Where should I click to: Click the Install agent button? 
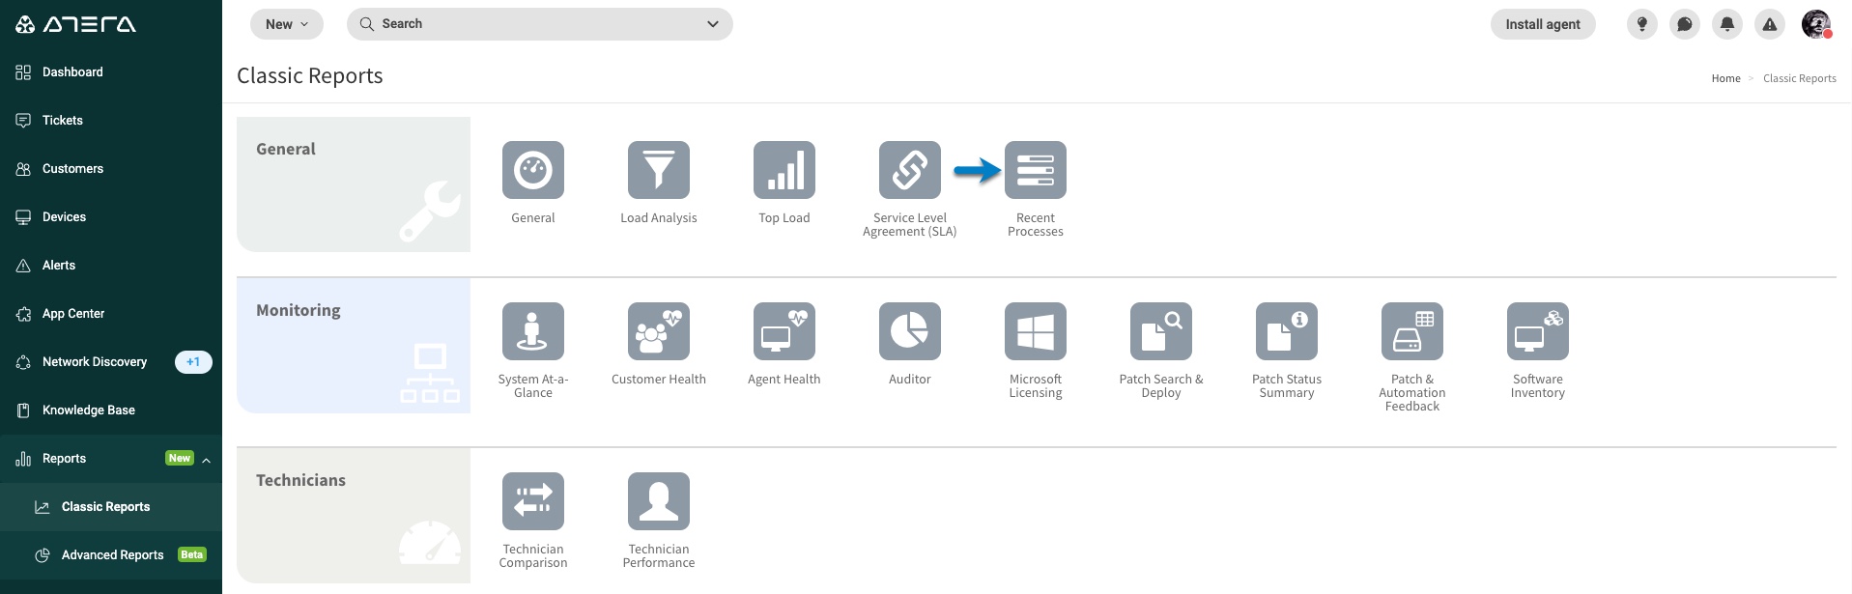click(1543, 24)
